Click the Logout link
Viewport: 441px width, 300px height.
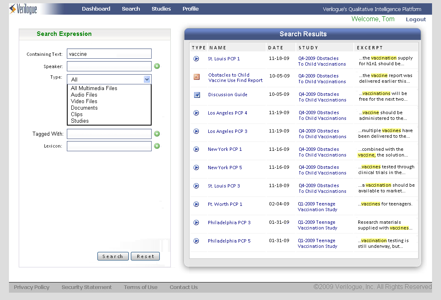coord(416,20)
